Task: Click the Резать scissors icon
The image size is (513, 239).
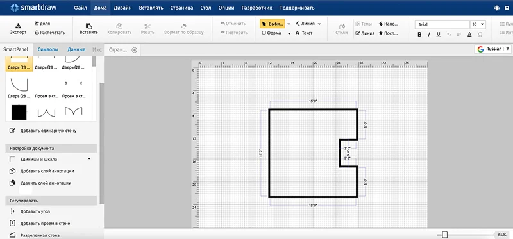Action: pyautogui.click(x=147, y=26)
